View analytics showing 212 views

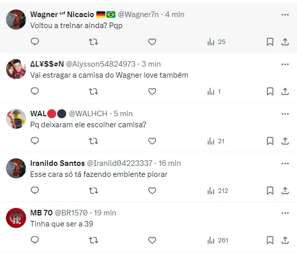(218, 190)
